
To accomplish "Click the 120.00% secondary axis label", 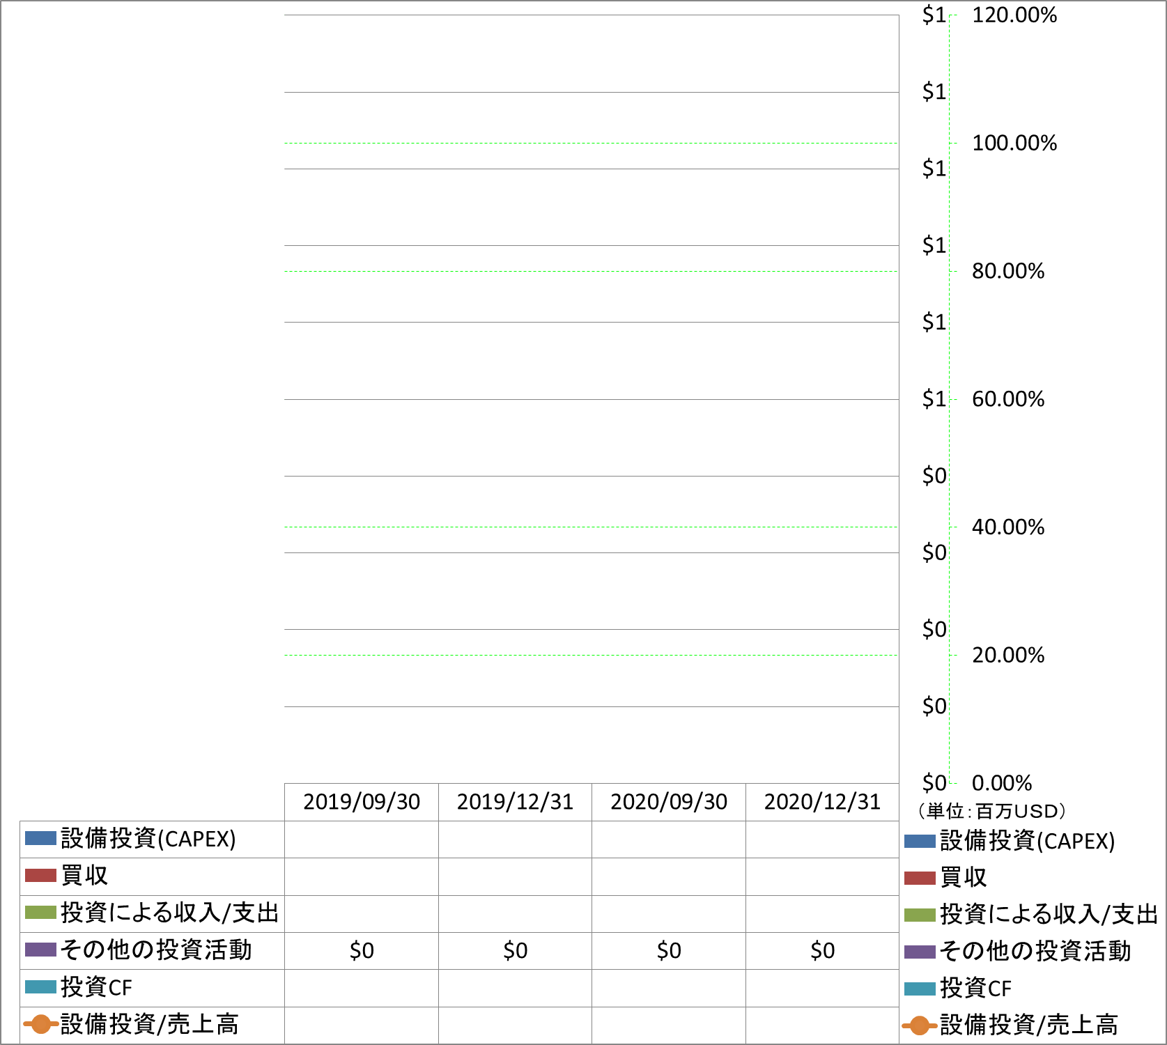I will (x=1014, y=15).
